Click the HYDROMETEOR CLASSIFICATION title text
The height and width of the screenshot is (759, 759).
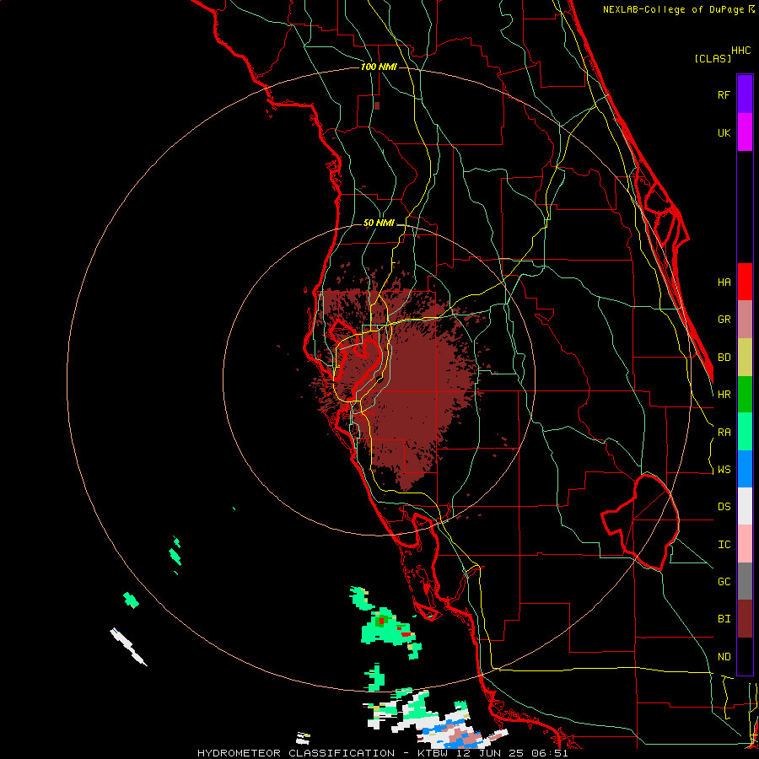(x=296, y=753)
